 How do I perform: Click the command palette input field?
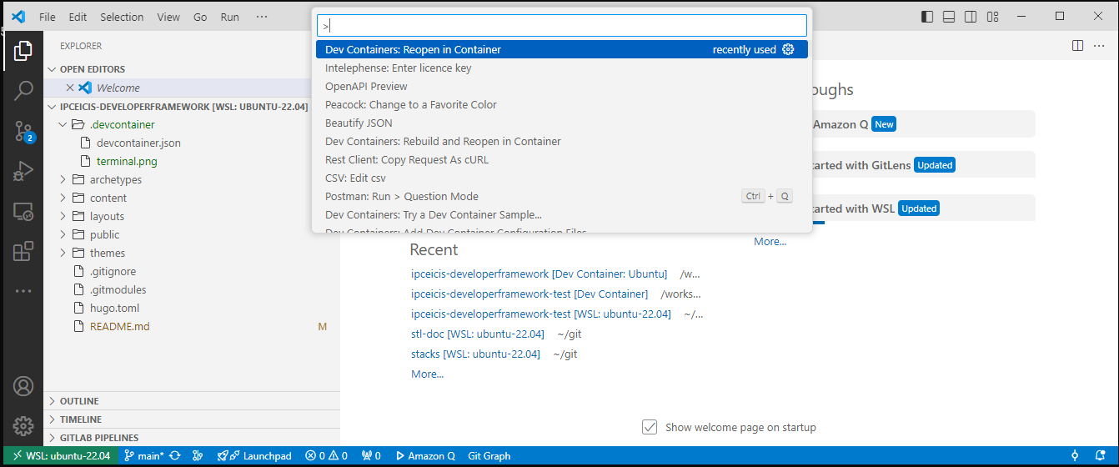tap(561, 26)
